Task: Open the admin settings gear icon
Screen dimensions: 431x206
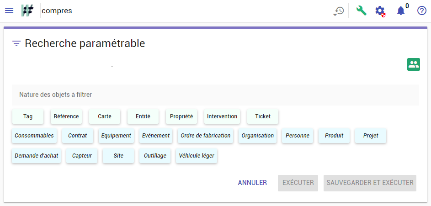Action: pyautogui.click(x=380, y=11)
